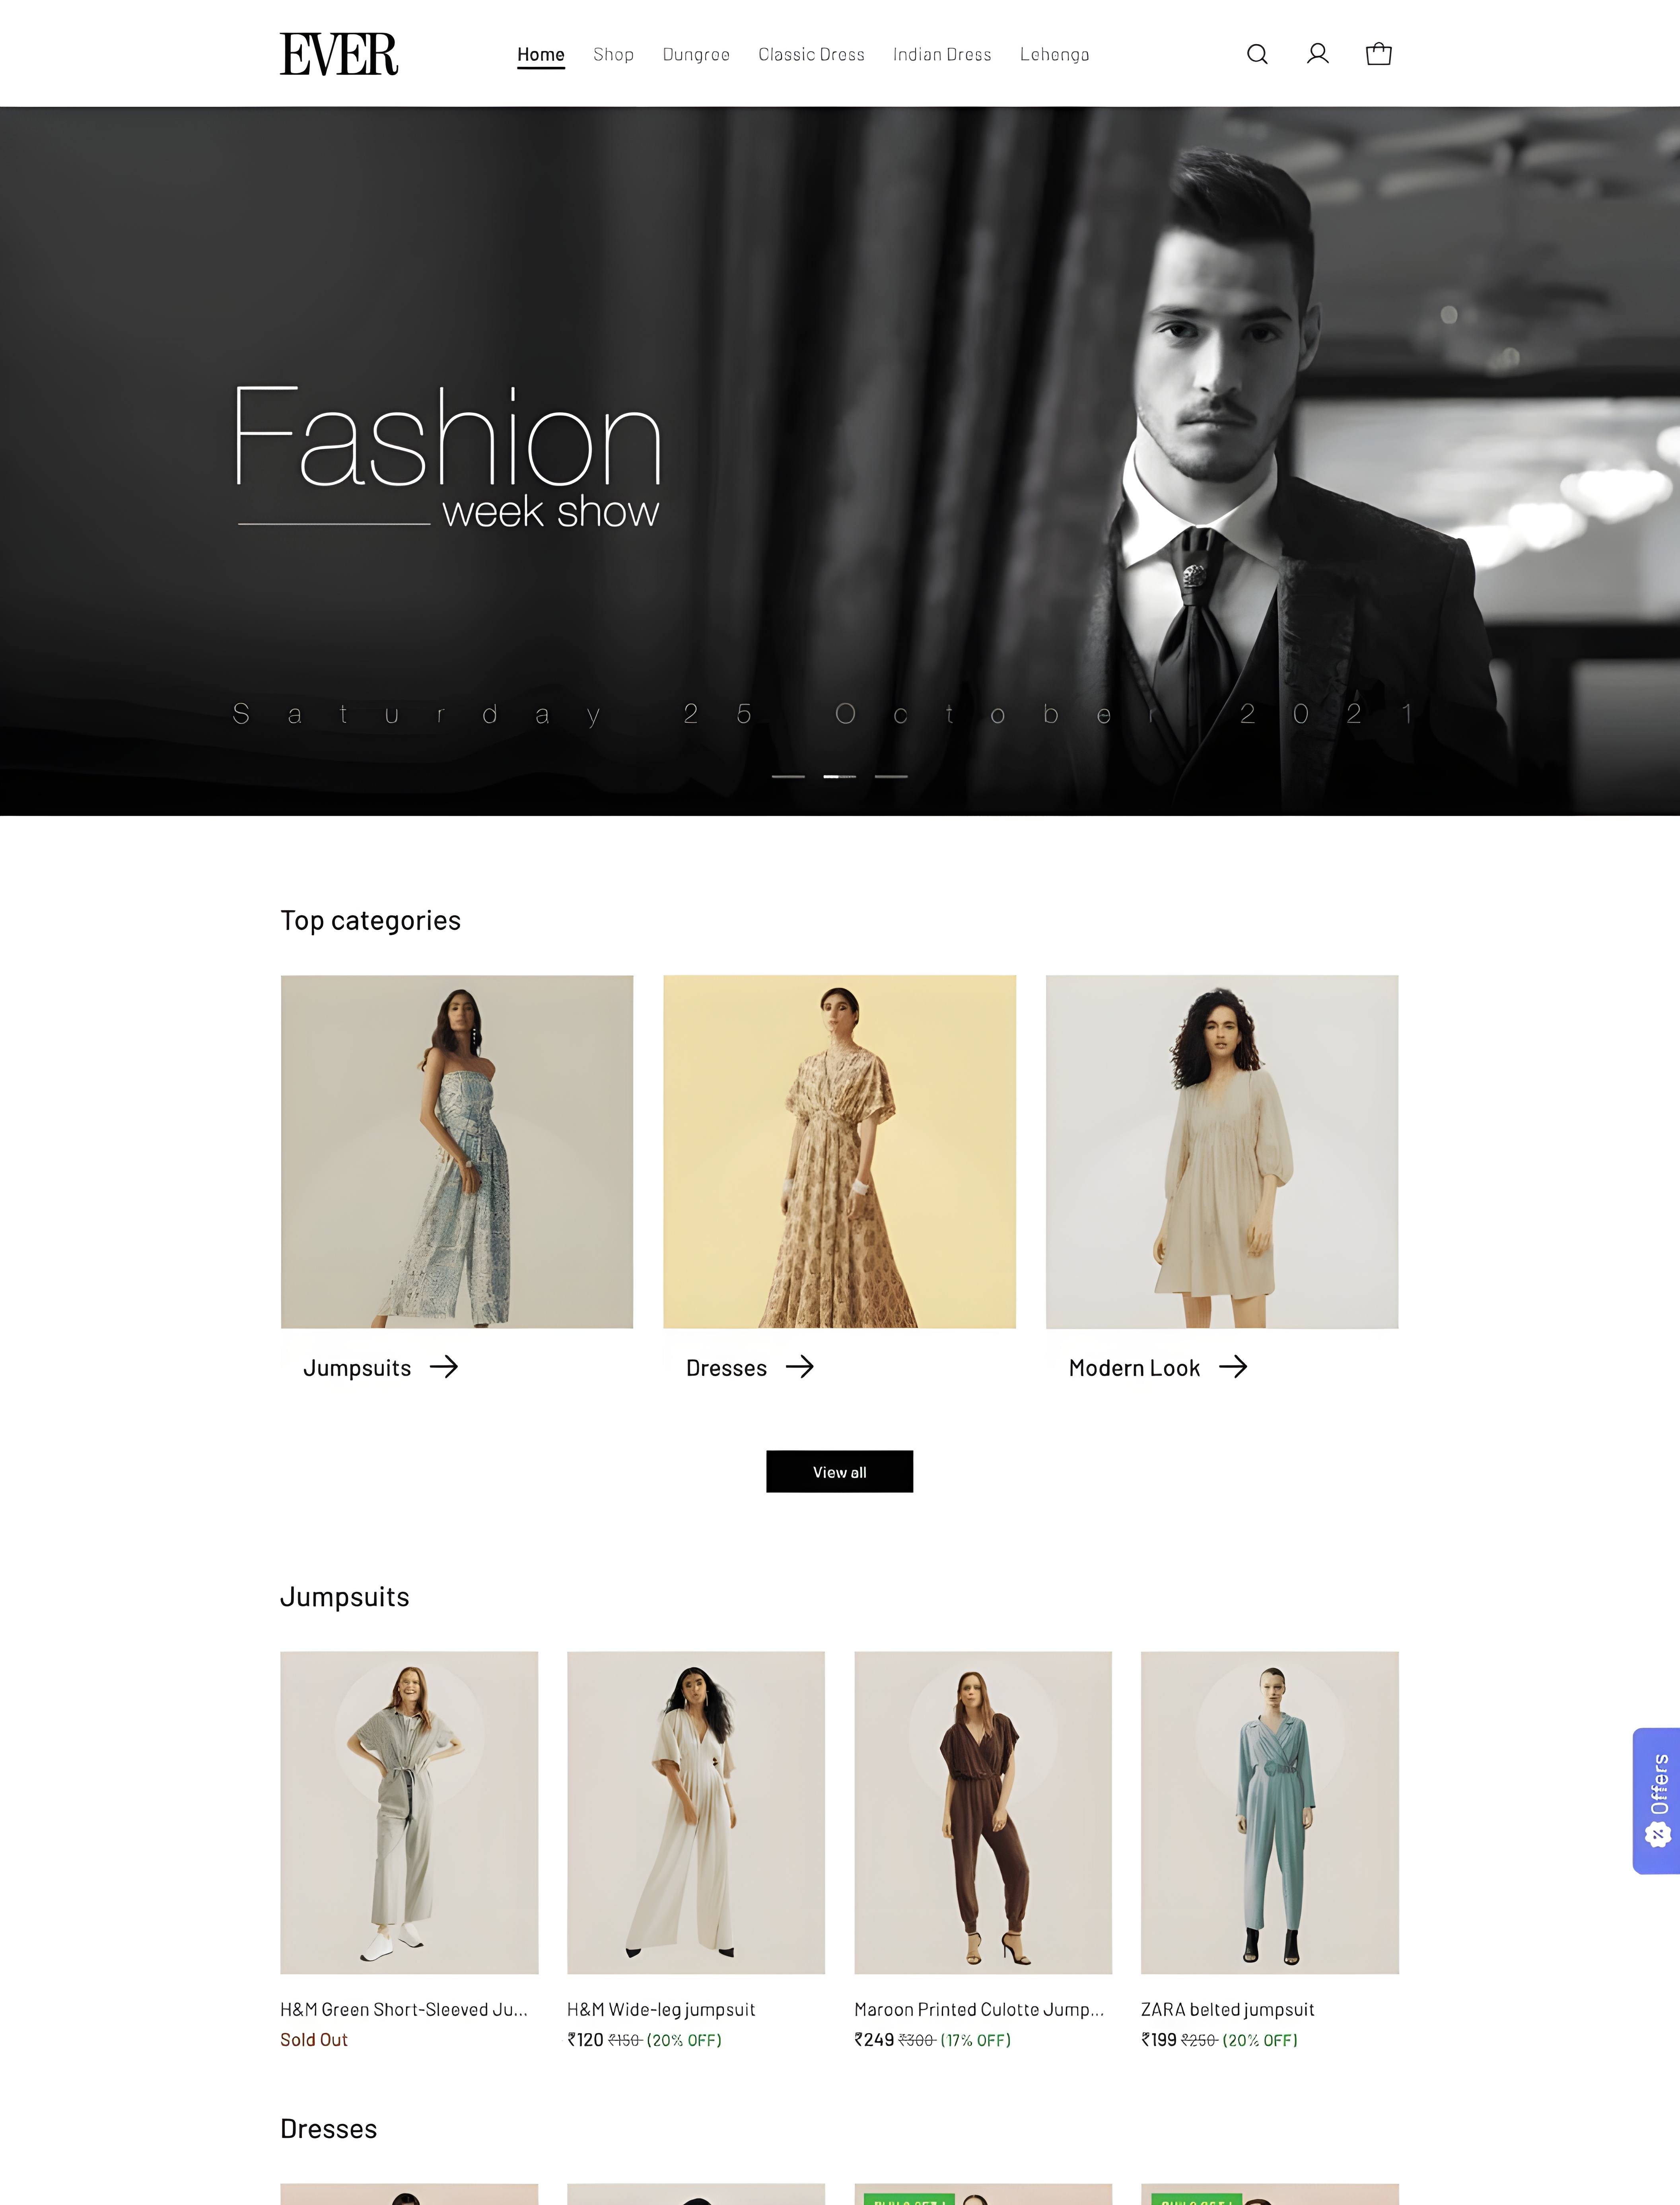Viewport: 1680px width, 2205px height.
Task: Go to Indian Dress section
Action: click(942, 55)
